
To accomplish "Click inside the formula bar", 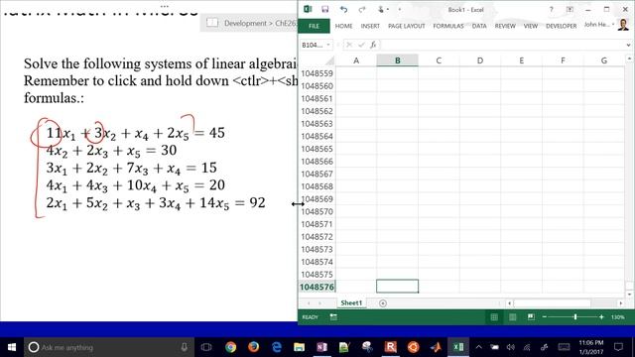I will coord(502,45).
